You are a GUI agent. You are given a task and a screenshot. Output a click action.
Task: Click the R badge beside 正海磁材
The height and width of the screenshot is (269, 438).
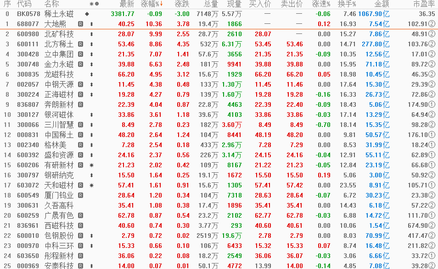[80, 94]
